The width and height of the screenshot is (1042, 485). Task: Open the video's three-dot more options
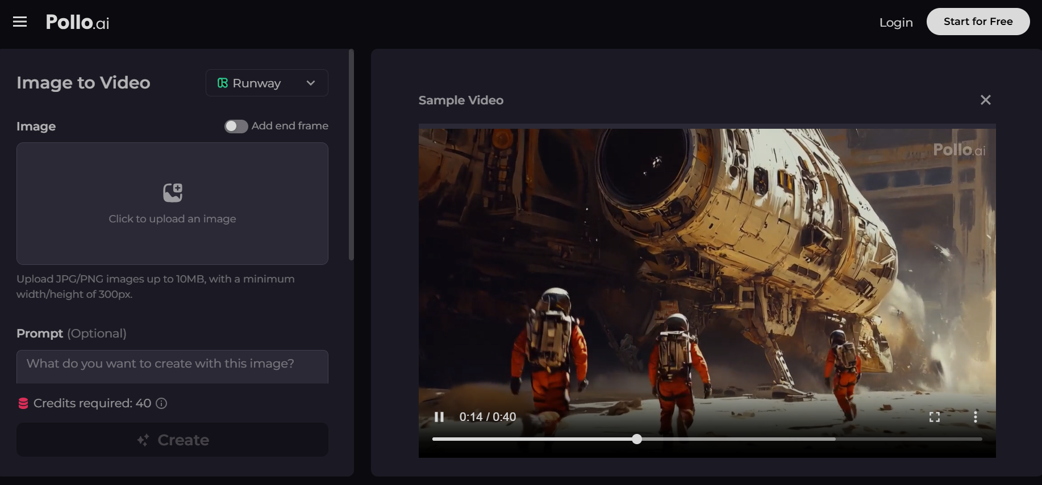(x=975, y=417)
